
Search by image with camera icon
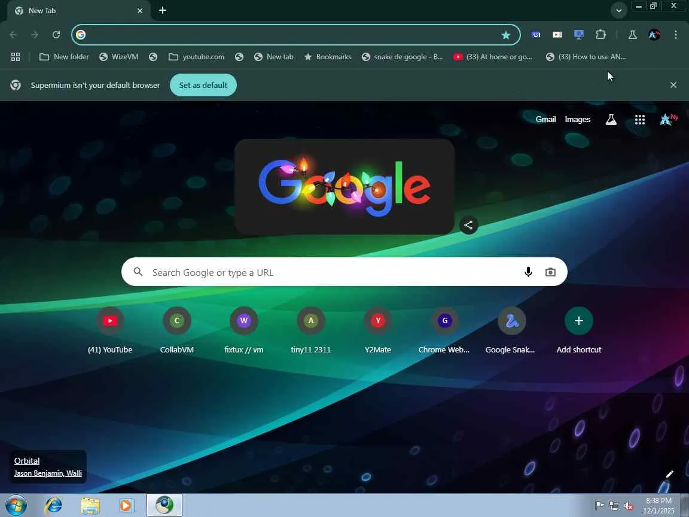point(550,272)
